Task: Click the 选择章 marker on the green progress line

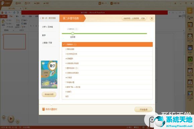Action: (x=73, y=33)
